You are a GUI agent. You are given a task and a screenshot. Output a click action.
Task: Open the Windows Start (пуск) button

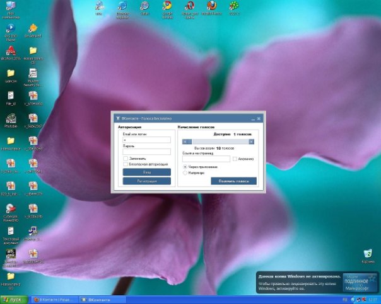pos(13,299)
